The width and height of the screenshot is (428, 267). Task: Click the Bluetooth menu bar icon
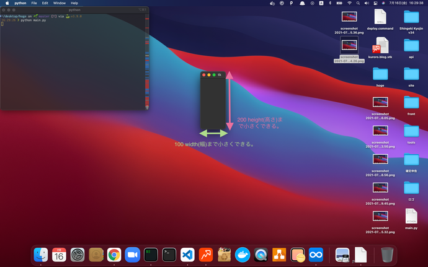pos(330,3)
